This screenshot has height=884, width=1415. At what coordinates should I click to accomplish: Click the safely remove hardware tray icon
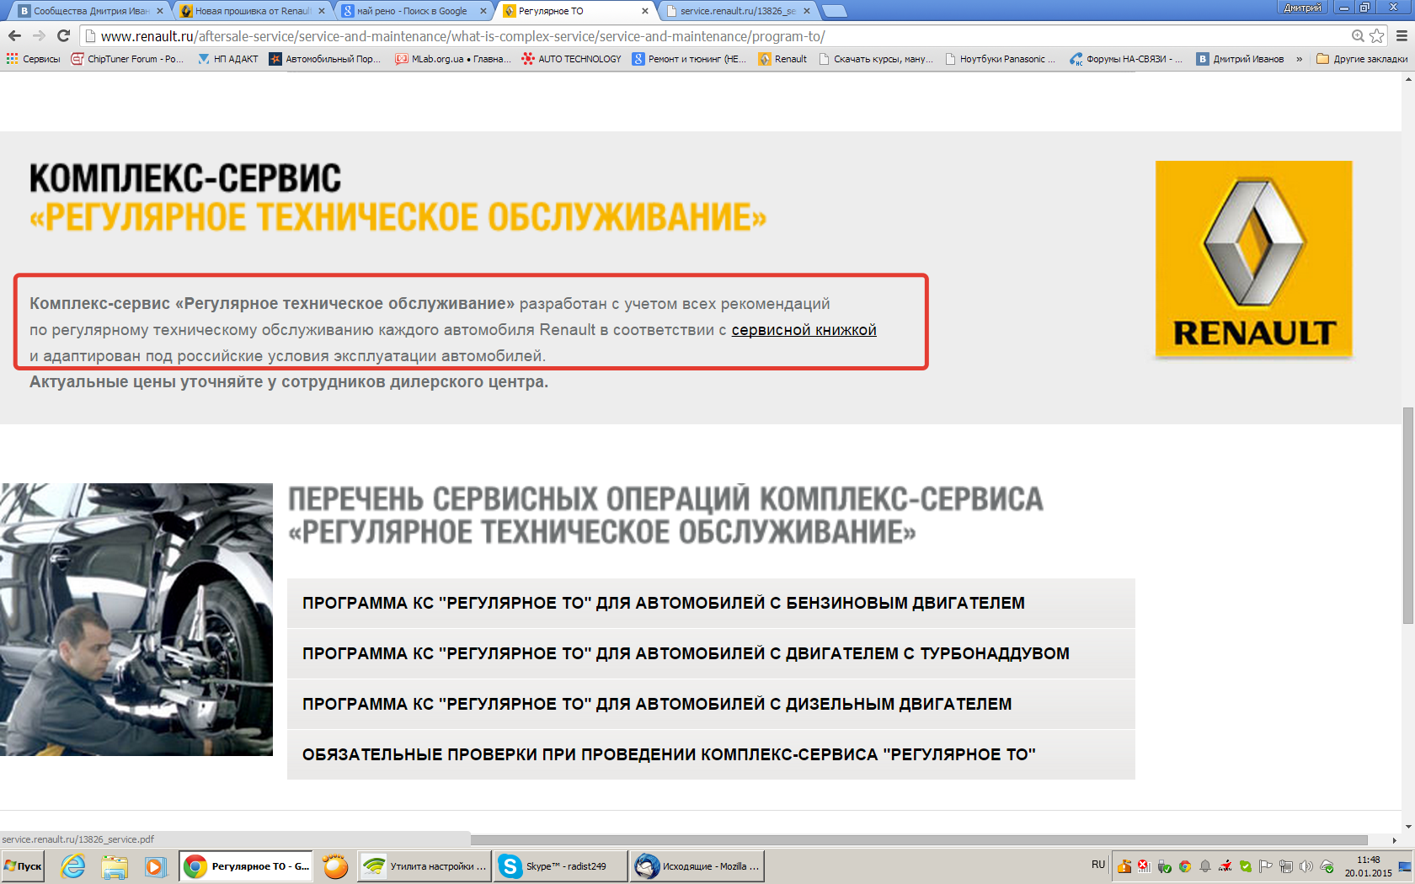click(1165, 865)
